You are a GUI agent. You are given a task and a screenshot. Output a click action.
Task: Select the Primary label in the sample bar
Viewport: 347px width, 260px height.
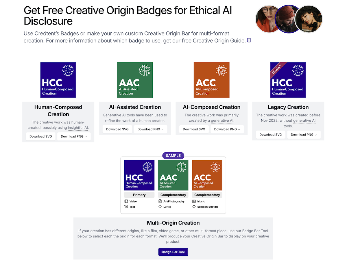tap(139, 195)
